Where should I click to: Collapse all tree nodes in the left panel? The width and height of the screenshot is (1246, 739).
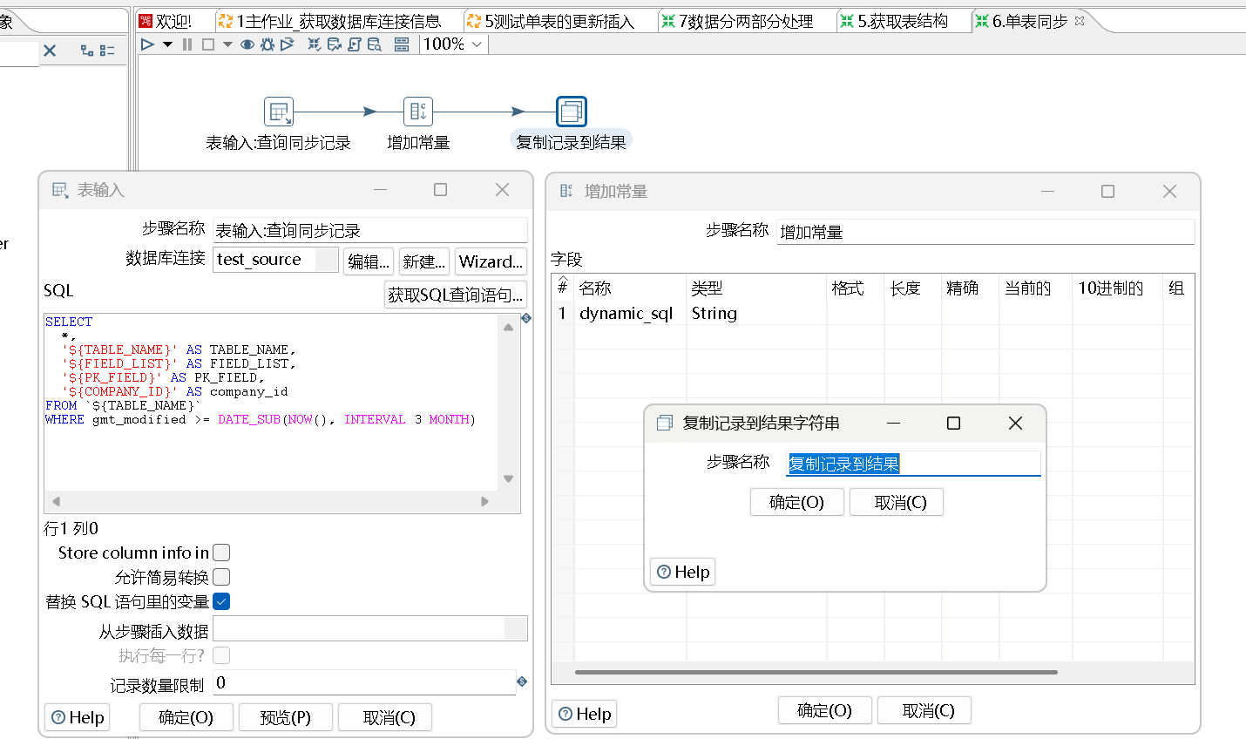(107, 51)
